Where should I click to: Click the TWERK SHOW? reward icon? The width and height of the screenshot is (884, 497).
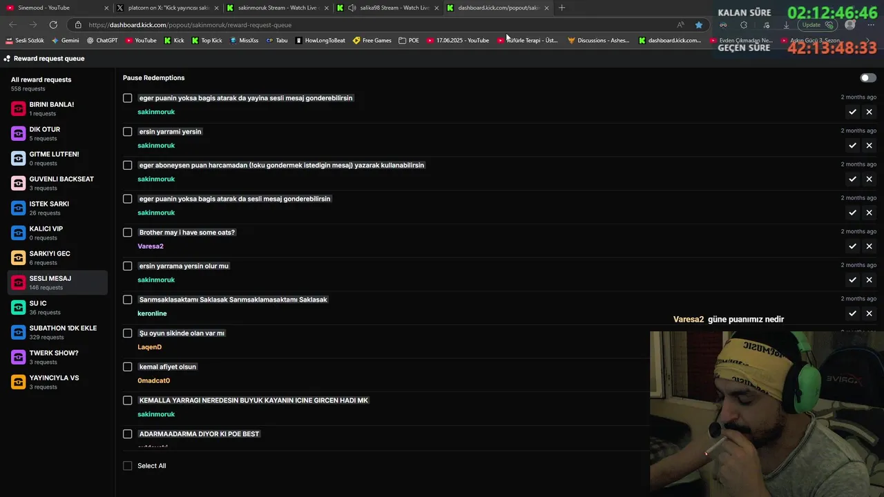[18, 357]
